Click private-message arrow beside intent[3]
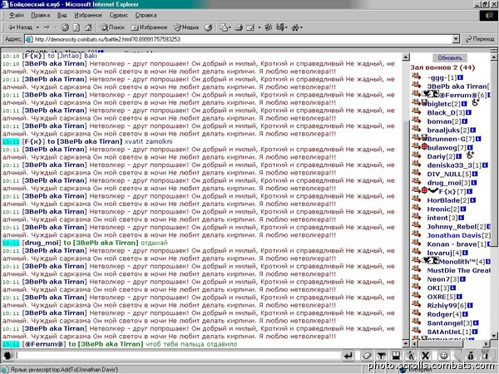Image resolution: width=499 pixels, height=374 pixels. 417,217
